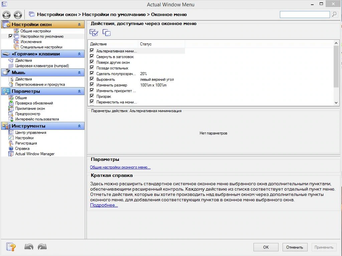Collapse the Мышь section
This screenshot has width=342, height=256.
point(79,72)
